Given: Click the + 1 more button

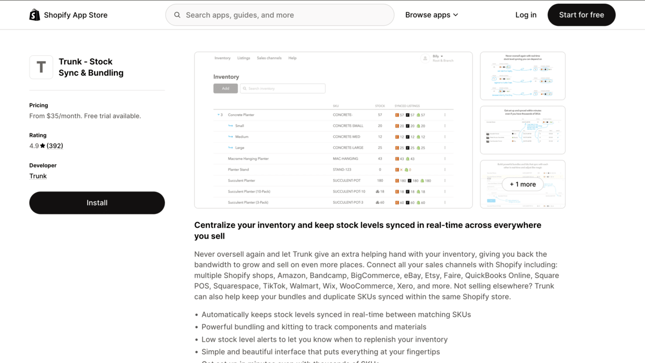Looking at the screenshot, I should point(522,184).
